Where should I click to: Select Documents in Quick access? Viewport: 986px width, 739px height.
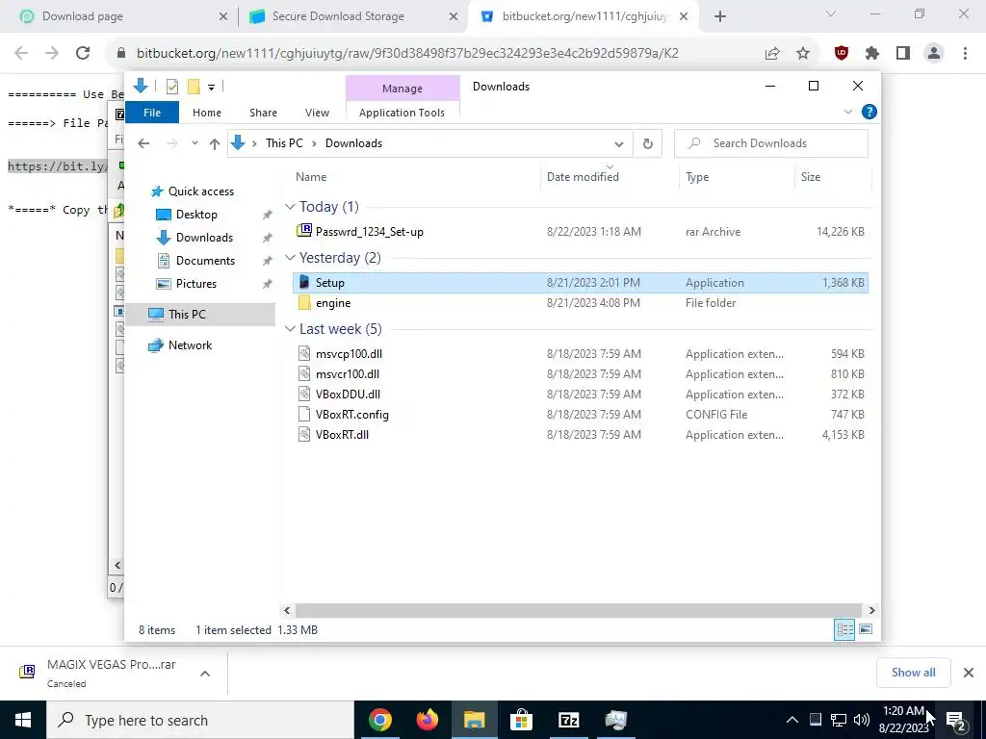click(x=206, y=261)
